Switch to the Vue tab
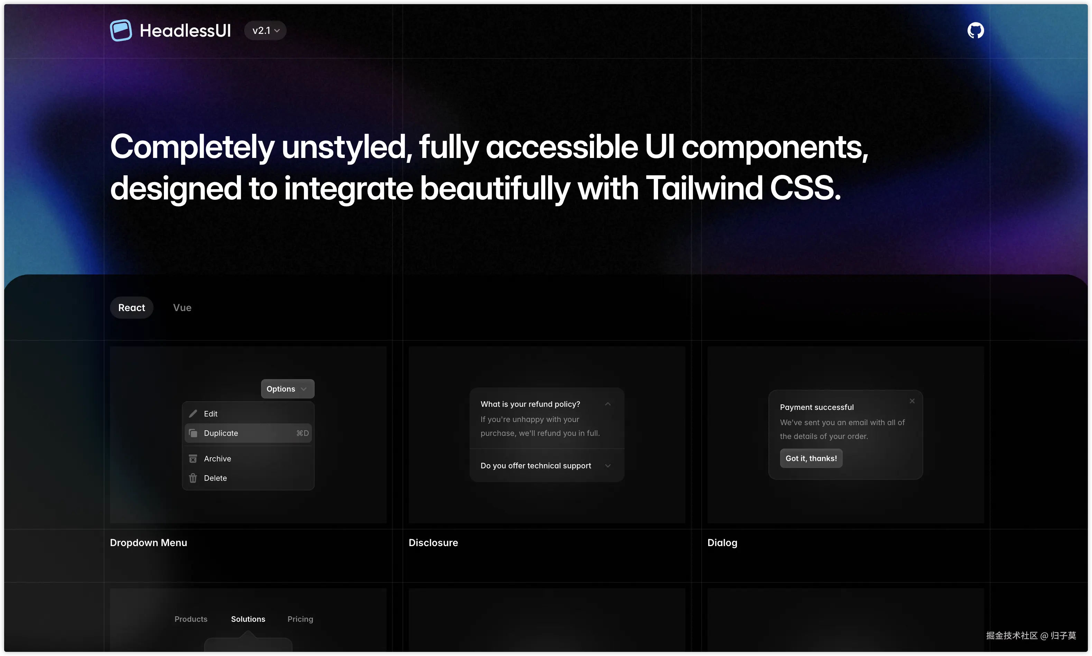This screenshot has height=656, width=1092. (x=182, y=308)
